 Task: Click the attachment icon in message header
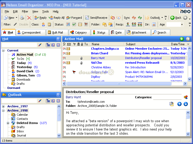pyautogui.click(x=171, y=104)
